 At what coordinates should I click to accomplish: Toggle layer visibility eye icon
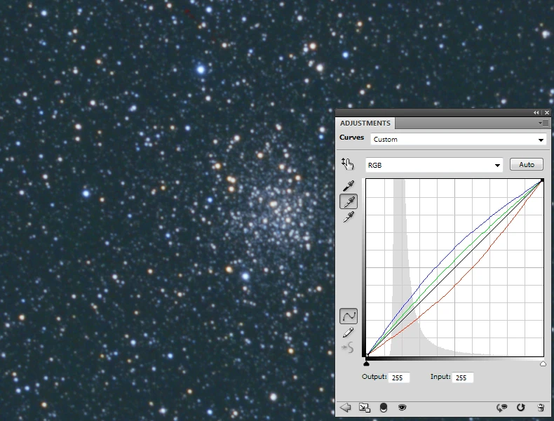403,407
